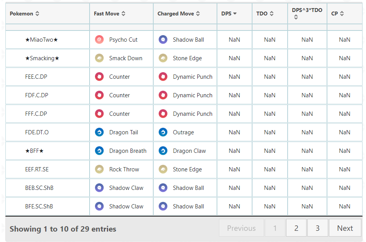Open page 1 of results
This screenshot has width=366, height=242.
point(275,228)
